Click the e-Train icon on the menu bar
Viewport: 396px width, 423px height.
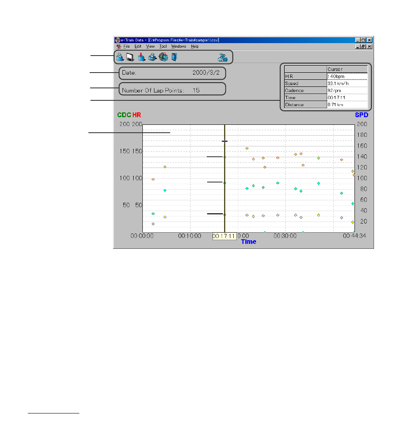(118, 46)
